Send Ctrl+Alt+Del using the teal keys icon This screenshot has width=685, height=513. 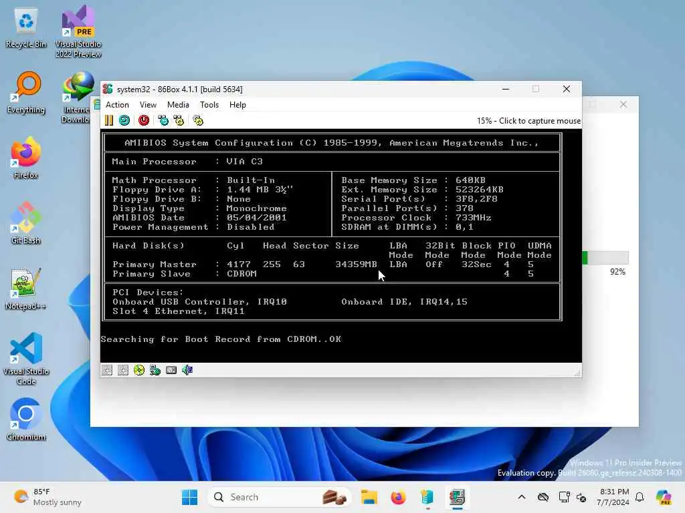pyautogui.click(x=163, y=120)
